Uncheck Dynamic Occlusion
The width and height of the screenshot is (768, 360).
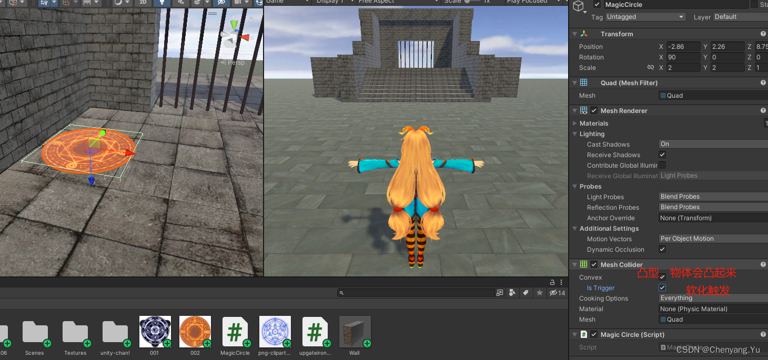pos(662,249)
